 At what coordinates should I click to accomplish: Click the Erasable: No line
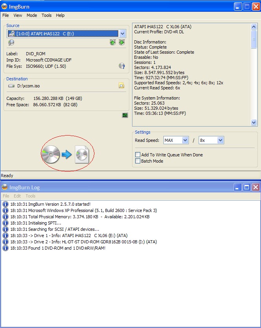click(x=146, y=57)
